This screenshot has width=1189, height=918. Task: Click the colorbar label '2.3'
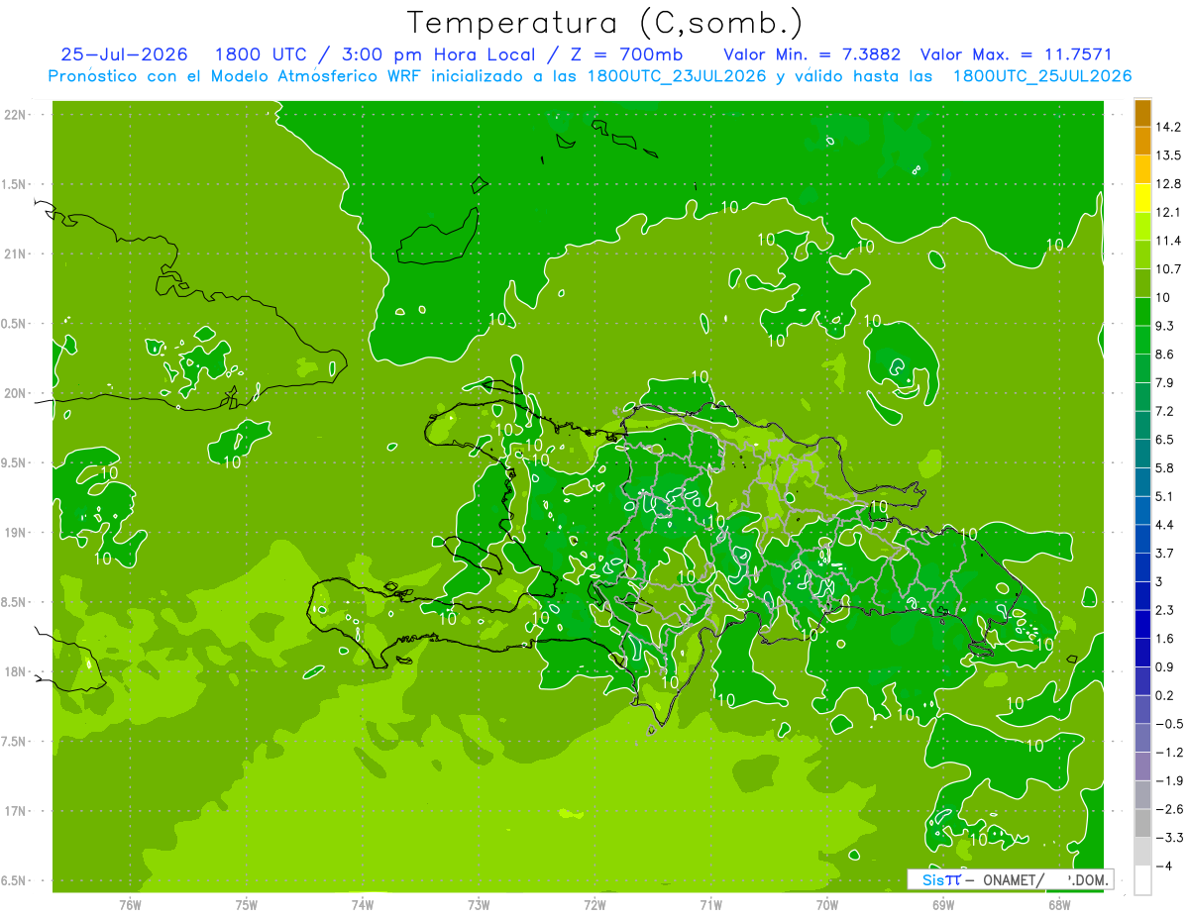1164,610
